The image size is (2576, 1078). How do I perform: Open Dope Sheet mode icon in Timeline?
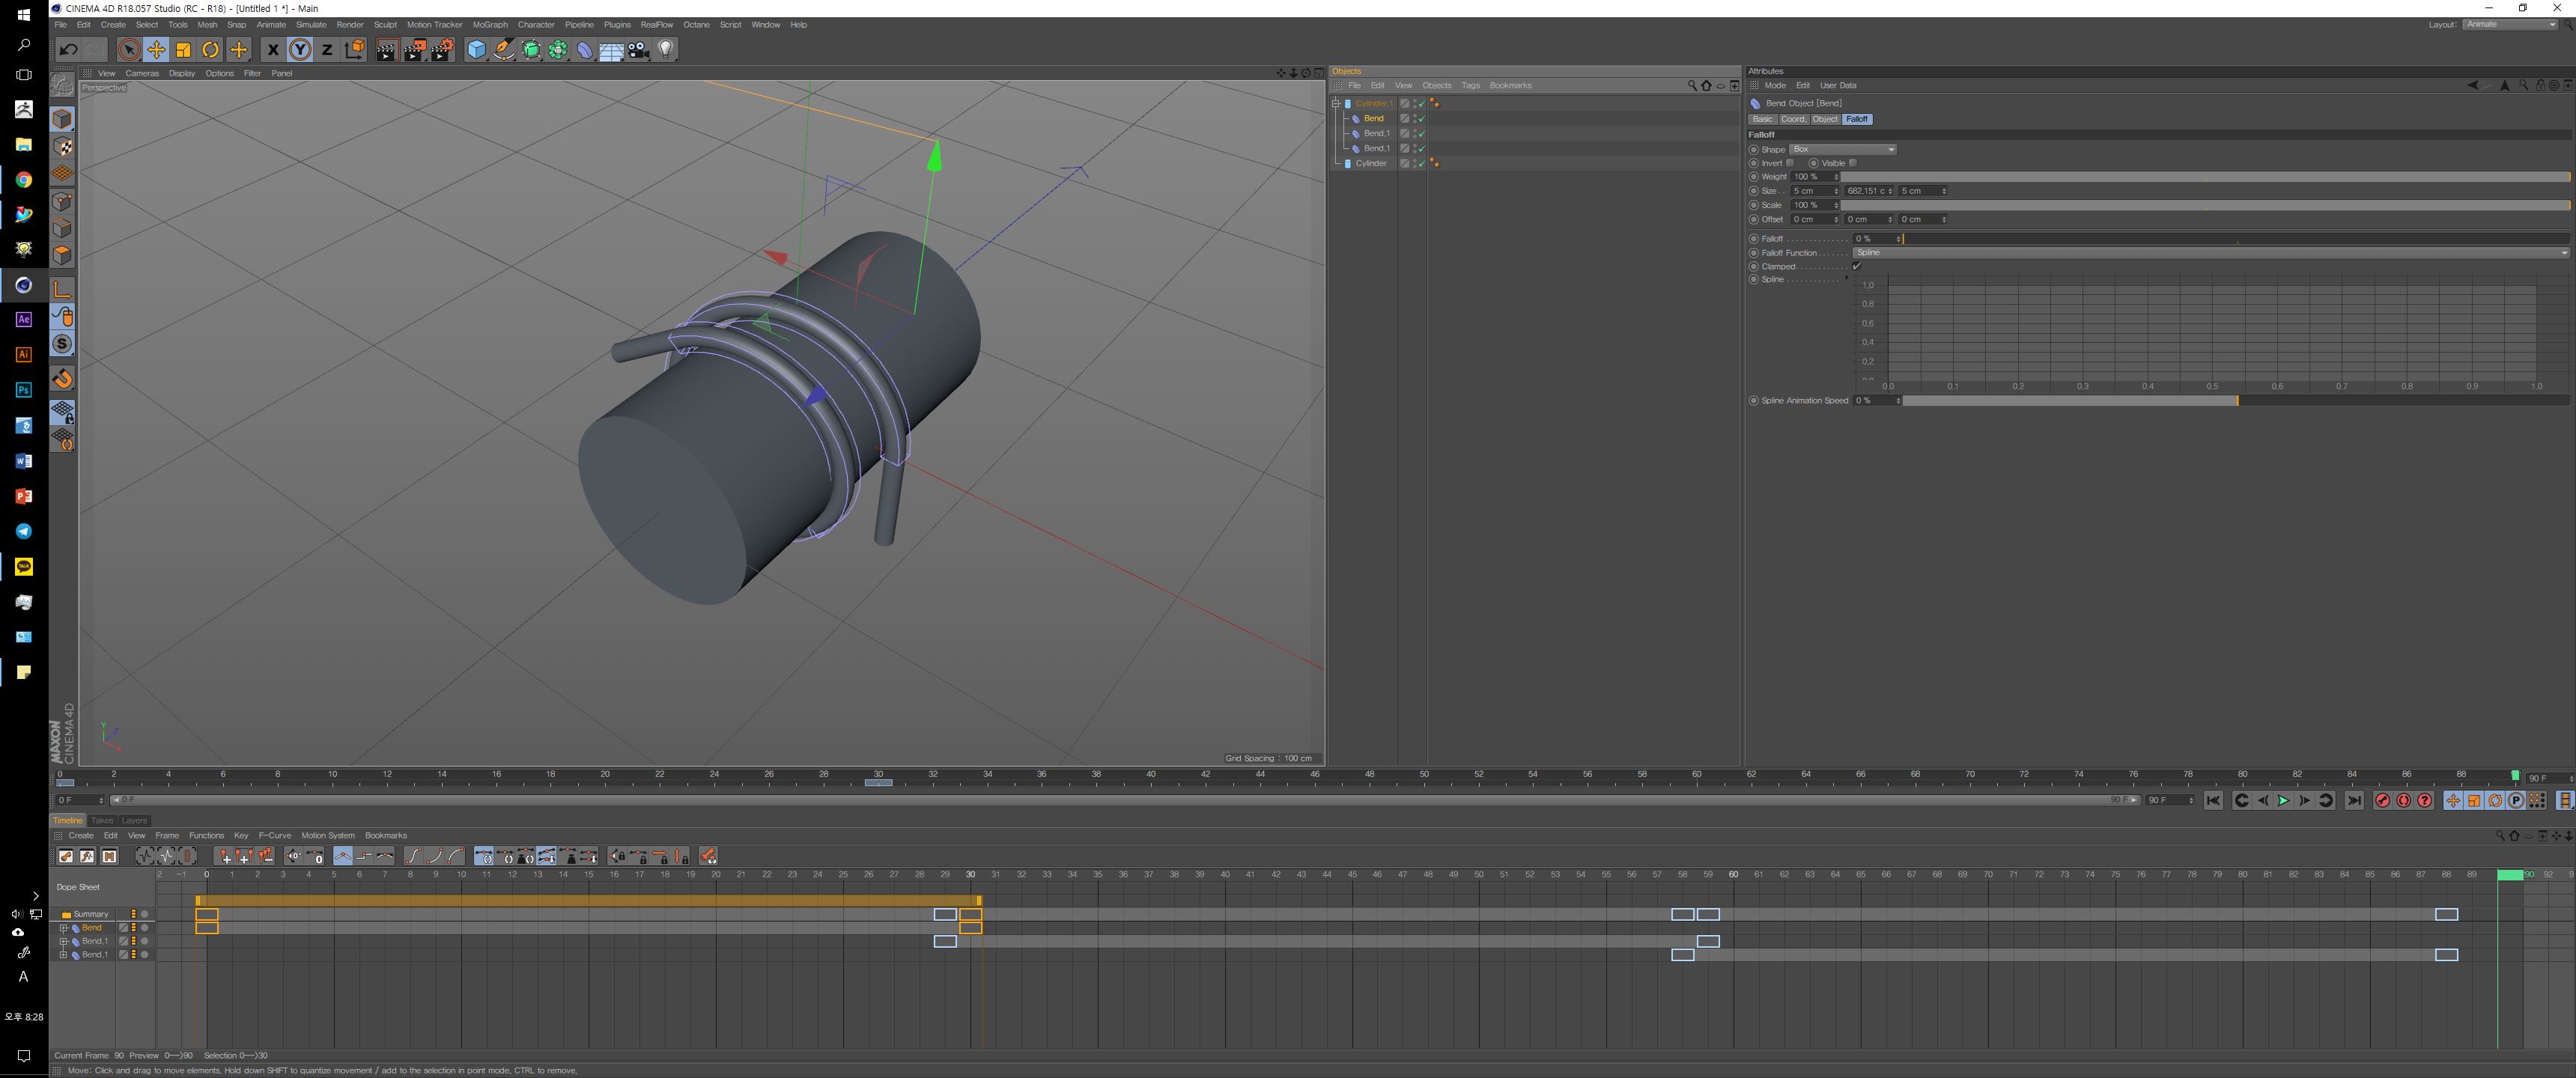pyautogui.click(x=66, y=856)
